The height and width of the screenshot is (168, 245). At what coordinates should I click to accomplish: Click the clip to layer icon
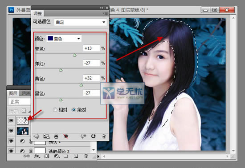coord(56,136)
